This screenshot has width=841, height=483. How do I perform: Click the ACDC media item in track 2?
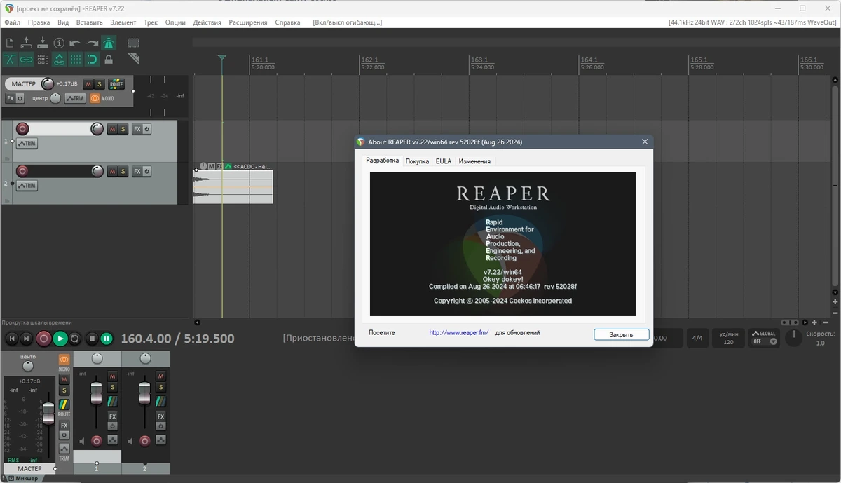pyautogui.click(x=233, y=187)
